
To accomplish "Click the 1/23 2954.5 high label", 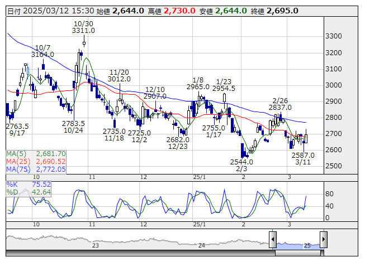I will point(224,85).
